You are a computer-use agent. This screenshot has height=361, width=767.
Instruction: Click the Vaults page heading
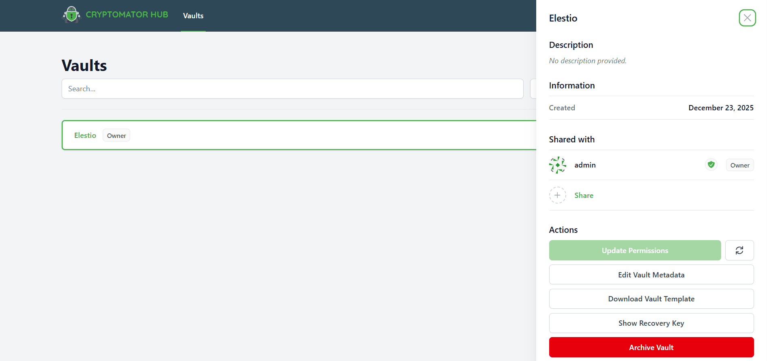click(x=84, y=65)
